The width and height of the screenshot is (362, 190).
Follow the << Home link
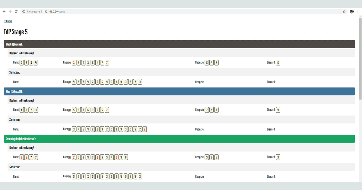coord(8,21)
